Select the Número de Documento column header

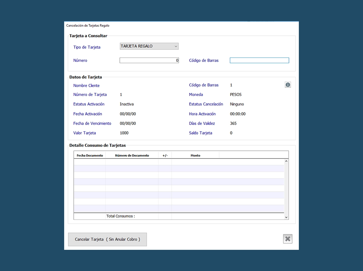132,155
